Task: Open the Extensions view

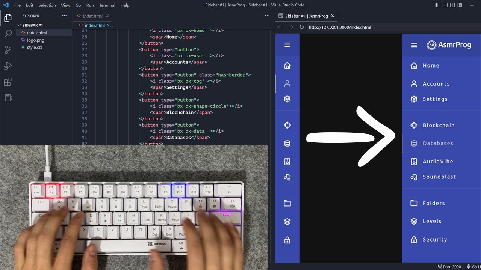Action: click(8, 82)
